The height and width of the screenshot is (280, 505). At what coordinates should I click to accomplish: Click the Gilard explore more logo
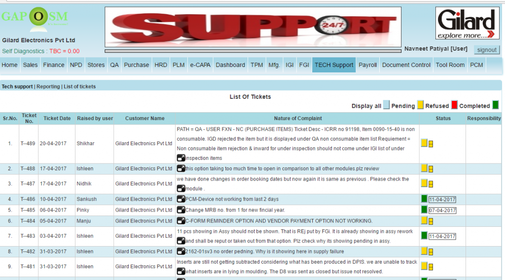tap(467, 23)
